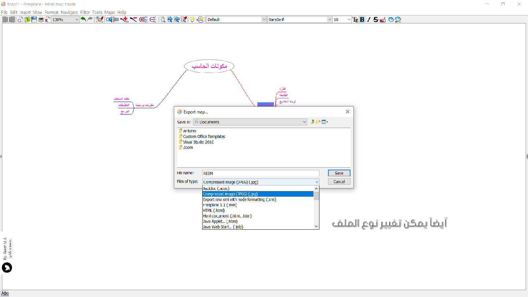Click the green undo arrow icon
Viewport: 528px width, 297px height.
pyautogui.click(x=83, y=19)
